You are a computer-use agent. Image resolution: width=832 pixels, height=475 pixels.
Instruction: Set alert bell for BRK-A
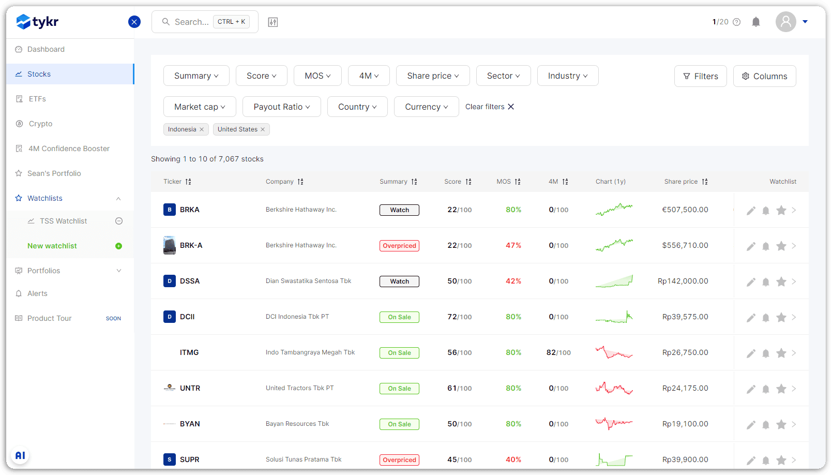[x=766, y=246]
